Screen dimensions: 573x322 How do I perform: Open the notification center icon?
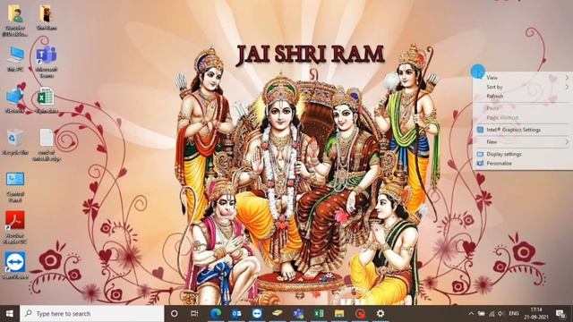tap(560, 314)
